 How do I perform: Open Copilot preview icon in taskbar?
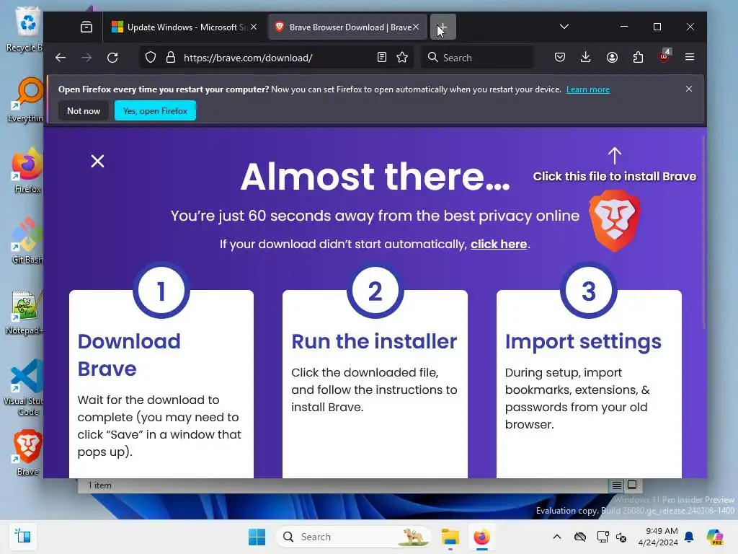tap(714, 537)
